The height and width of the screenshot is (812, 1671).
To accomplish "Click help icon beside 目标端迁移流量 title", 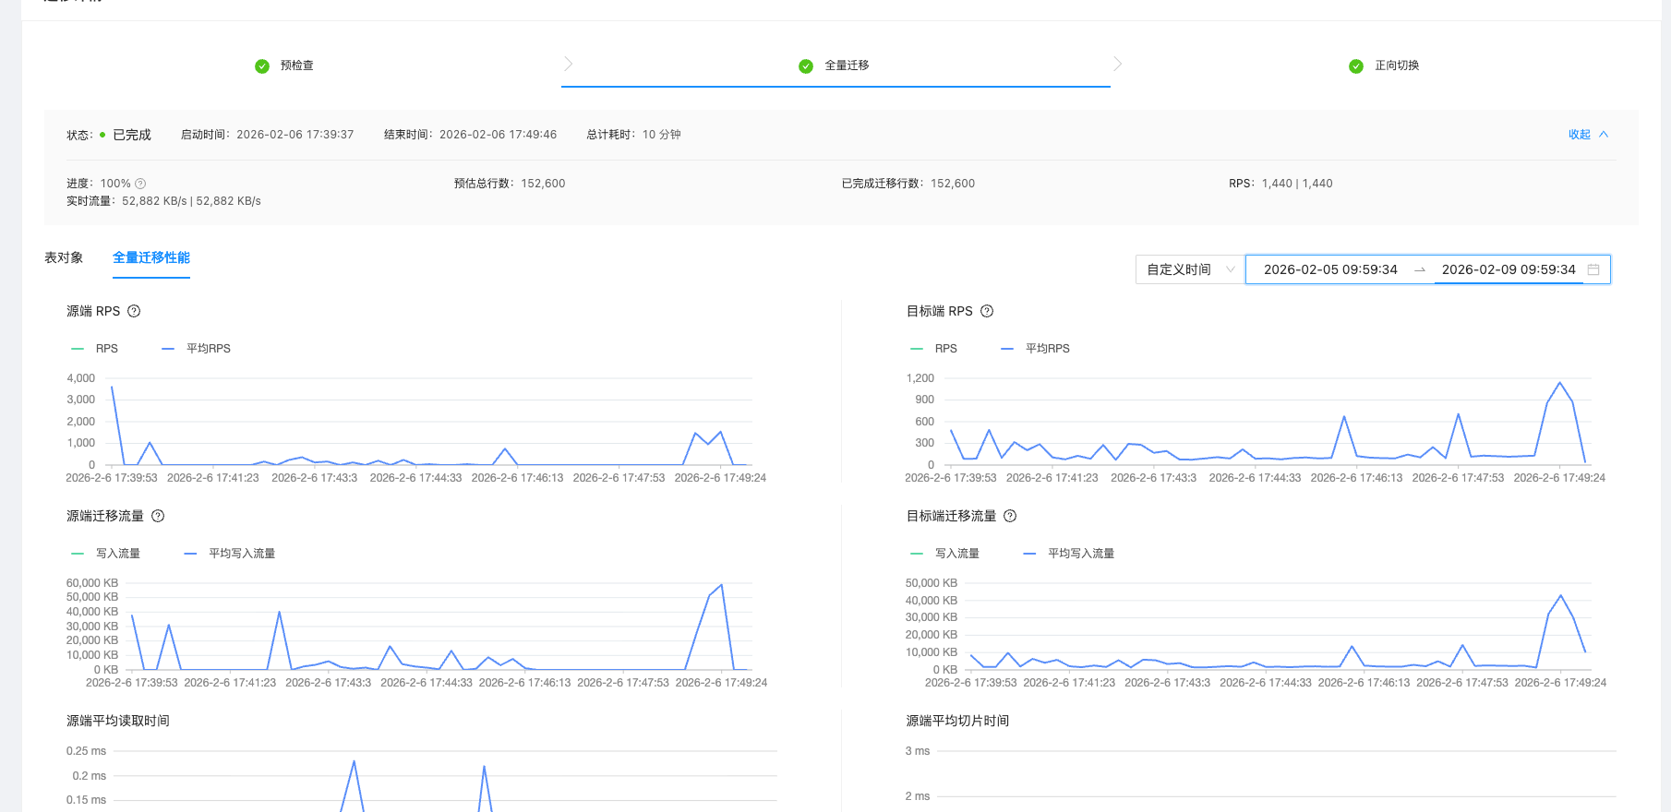I will pyautogui.click(x=1010, y=516).
